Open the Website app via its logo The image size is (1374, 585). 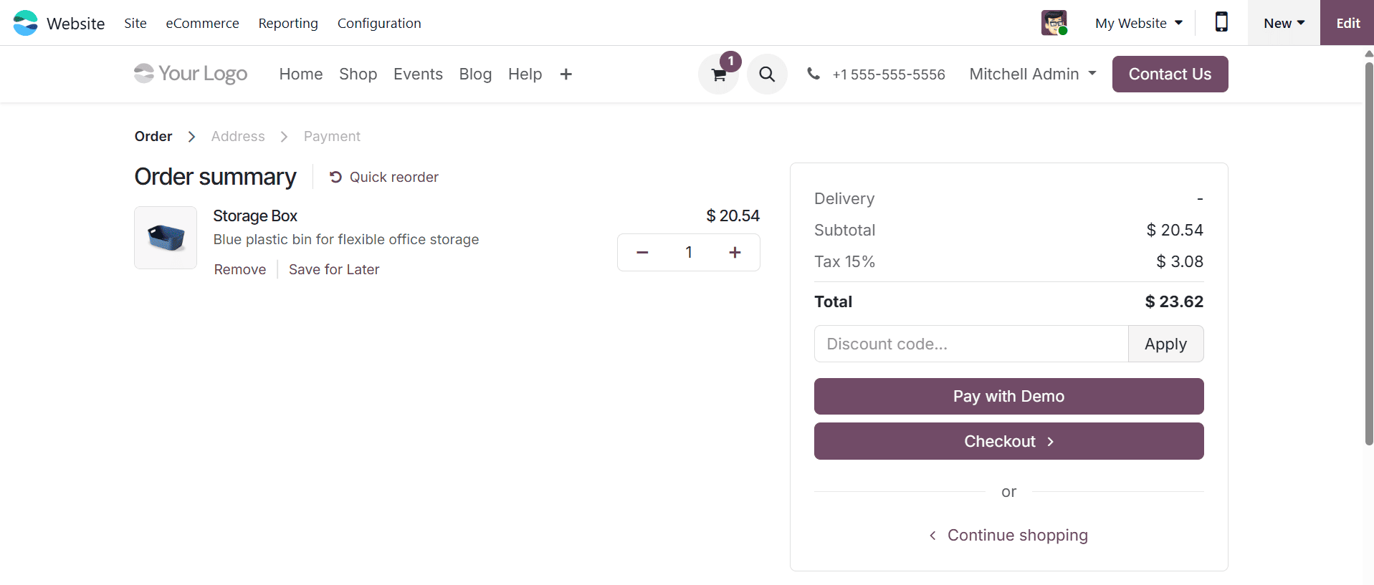24,22
